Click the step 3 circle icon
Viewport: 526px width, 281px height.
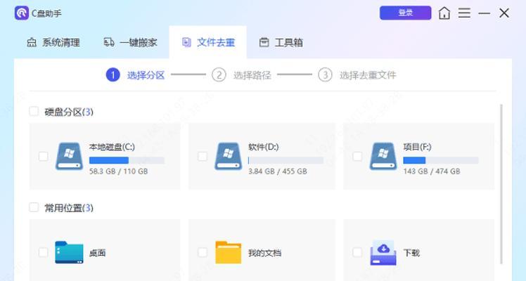pyautogui.click(x=325, y=75)
